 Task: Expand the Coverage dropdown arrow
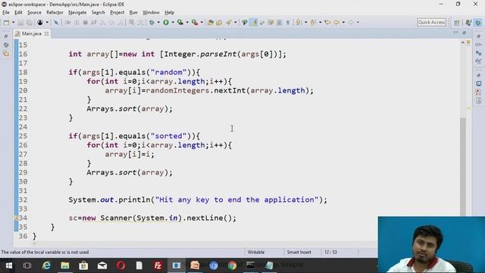187,22
